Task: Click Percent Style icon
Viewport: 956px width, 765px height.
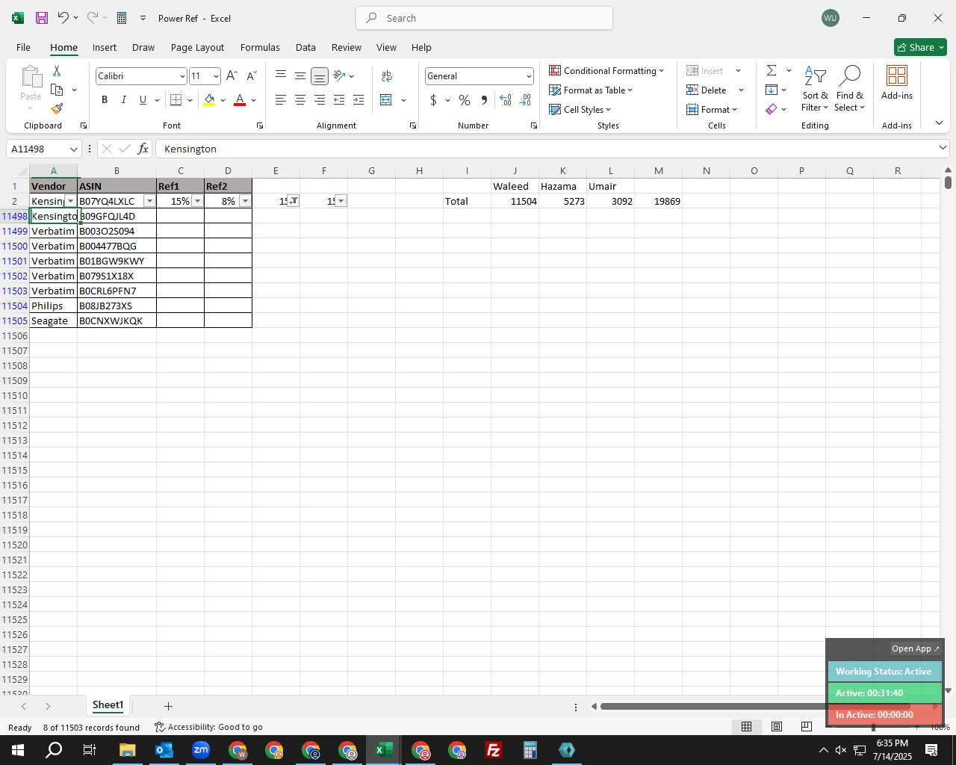Action: click(x=465, y=100)
